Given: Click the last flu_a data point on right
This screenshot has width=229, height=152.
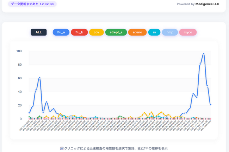Looking at the screenshot, I should pyautogui.click(x=211, y=105).
